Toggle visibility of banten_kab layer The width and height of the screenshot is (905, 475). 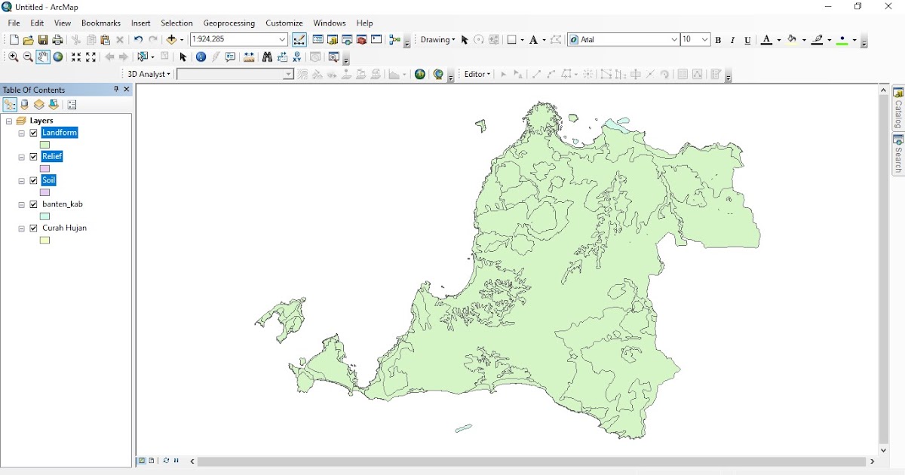coord(34,204)
